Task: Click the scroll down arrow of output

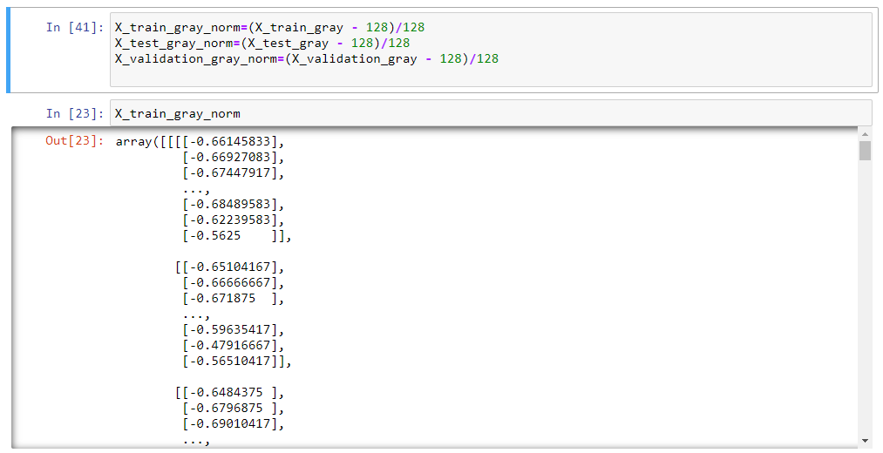Action: point(865,441)
